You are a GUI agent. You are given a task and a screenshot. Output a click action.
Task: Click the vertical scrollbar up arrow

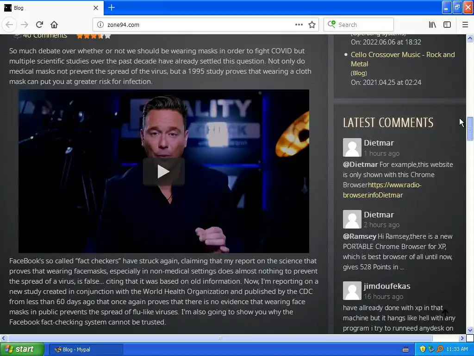(x=470, y=38)
